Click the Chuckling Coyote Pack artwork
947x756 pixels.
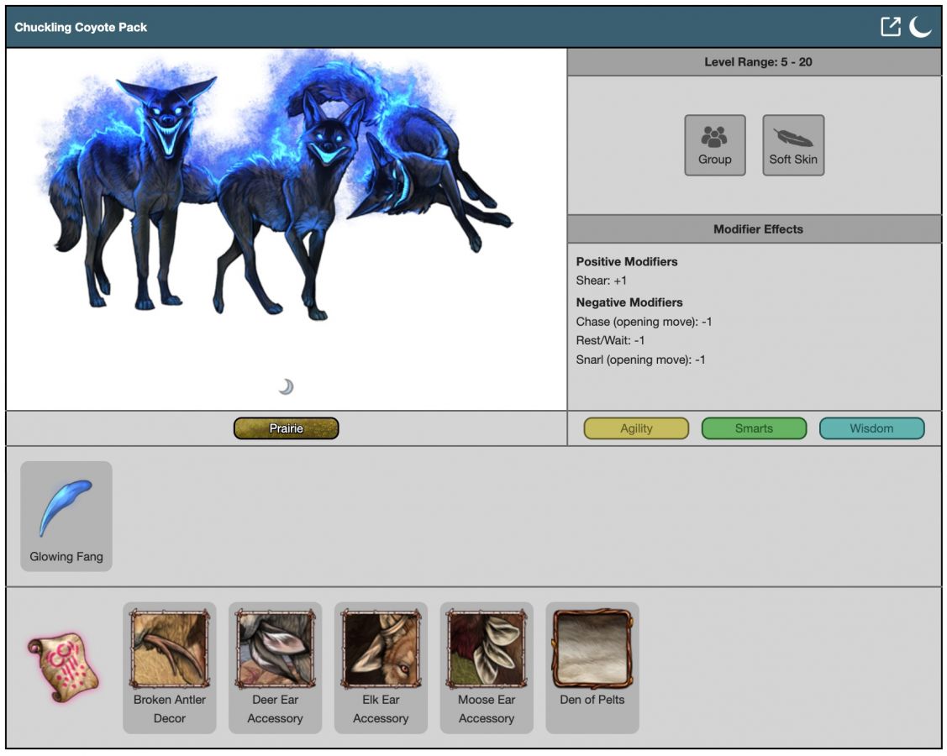pos(277,193)
